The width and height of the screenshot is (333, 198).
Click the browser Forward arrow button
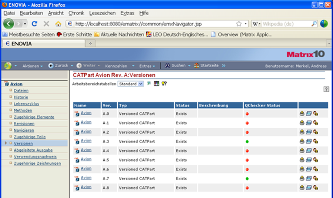point(18,24)
